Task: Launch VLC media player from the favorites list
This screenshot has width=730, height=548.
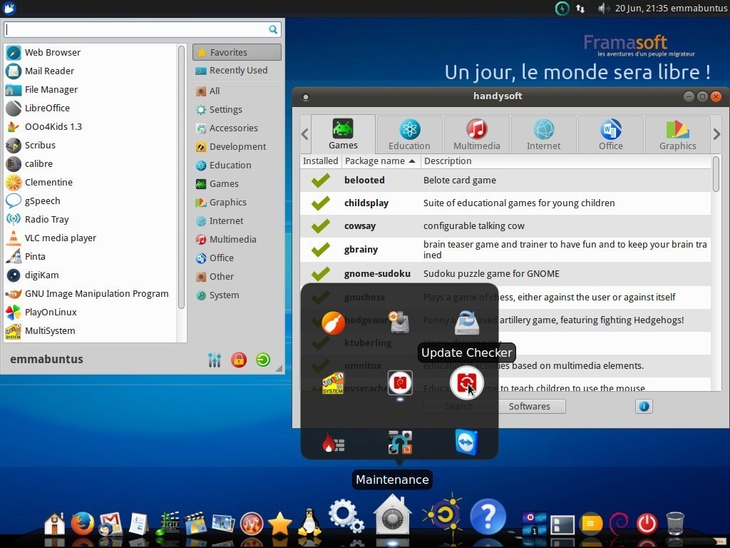Action: pyautogui.click(x=91, y=238)
